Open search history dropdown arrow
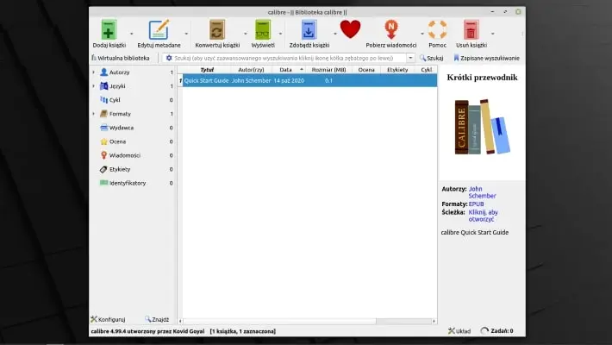 410,58
